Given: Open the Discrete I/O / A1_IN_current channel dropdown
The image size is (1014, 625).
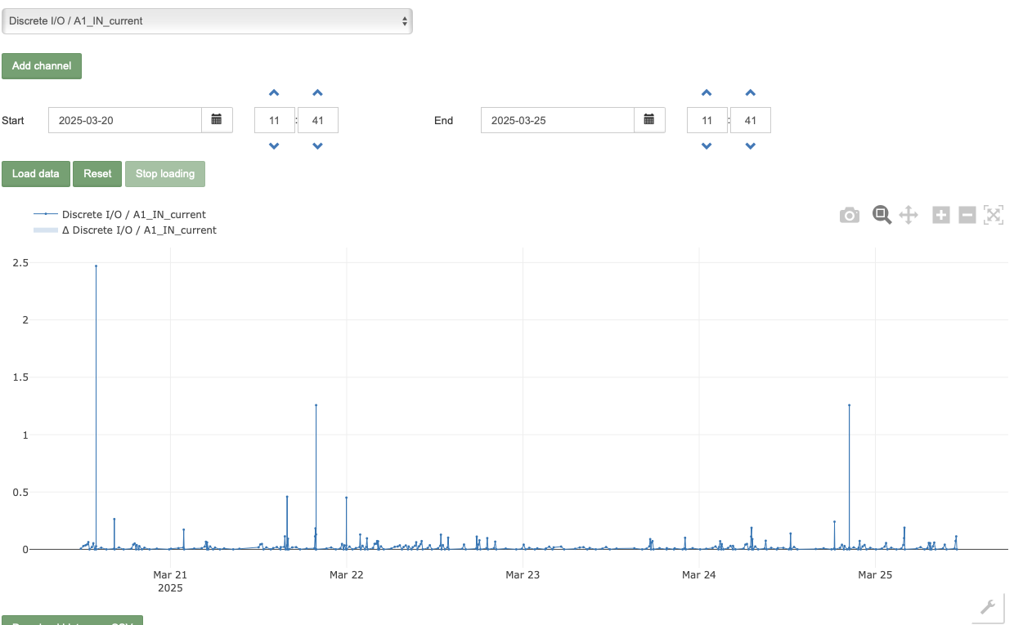Looking at the screenshot, I should [207, 21].
